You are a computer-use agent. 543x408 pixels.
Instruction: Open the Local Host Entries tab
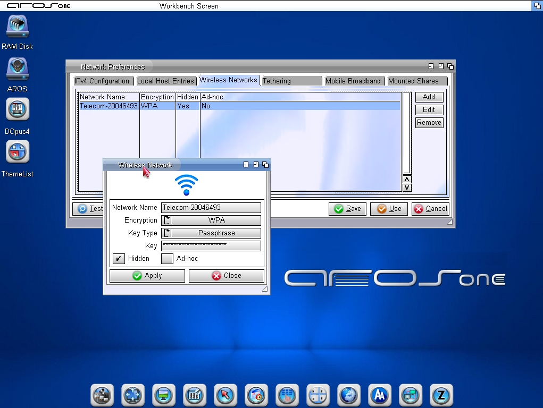pyautogui.click(x=166, y=81)
